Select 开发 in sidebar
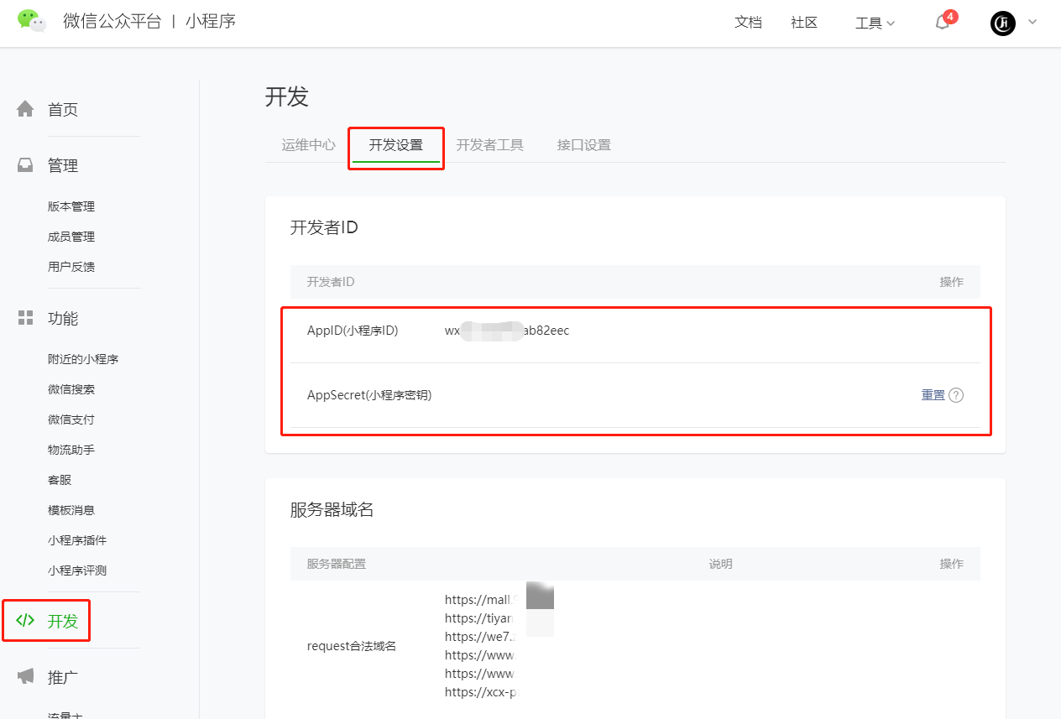This screenshot has height=719, width=1061. pos(63,622)
